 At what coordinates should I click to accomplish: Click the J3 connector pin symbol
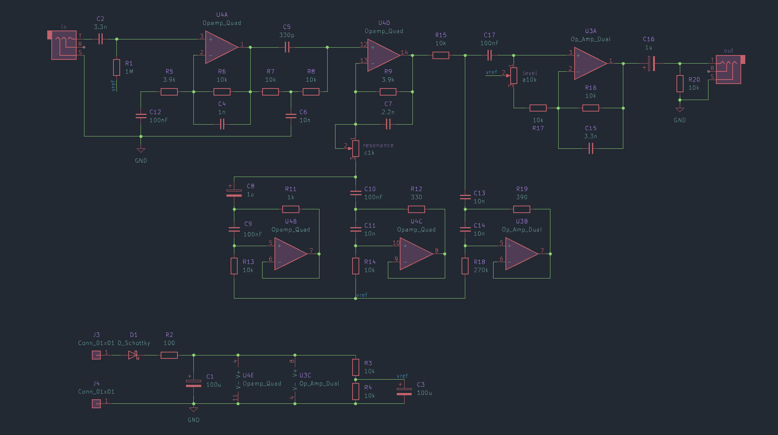point(96,355)
